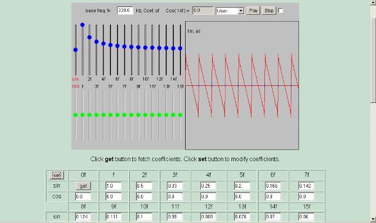The height and width of the screenshot is (223, 376).
Task: Click the page scrollbar down arrow
Action: point(373,219)
